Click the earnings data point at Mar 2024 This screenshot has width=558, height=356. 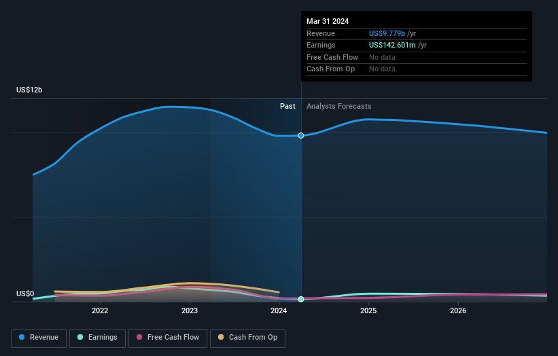pos(301,299)
